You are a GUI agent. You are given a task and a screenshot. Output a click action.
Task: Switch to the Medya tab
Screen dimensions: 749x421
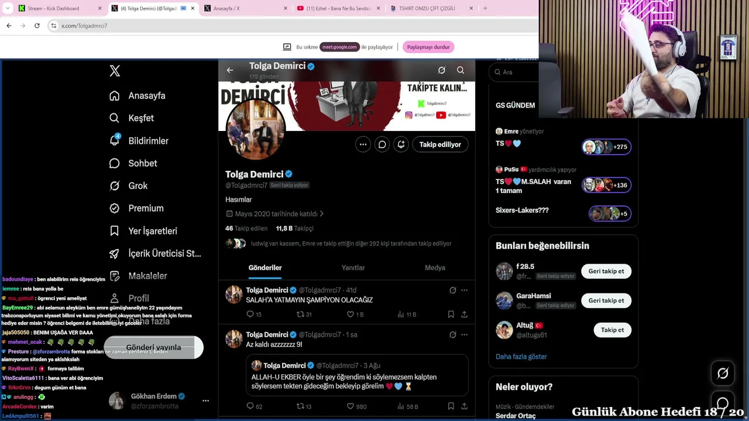435,268
